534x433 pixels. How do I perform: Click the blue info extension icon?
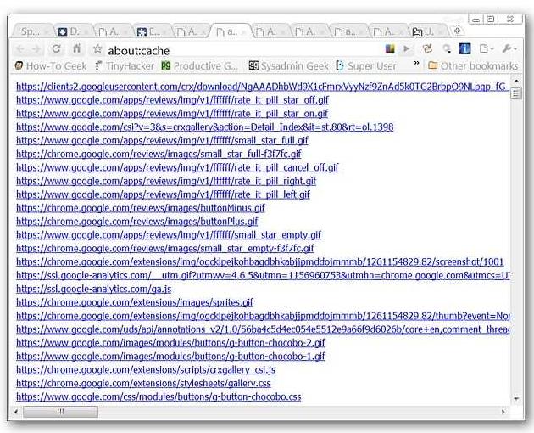click(x=464, y=49)
